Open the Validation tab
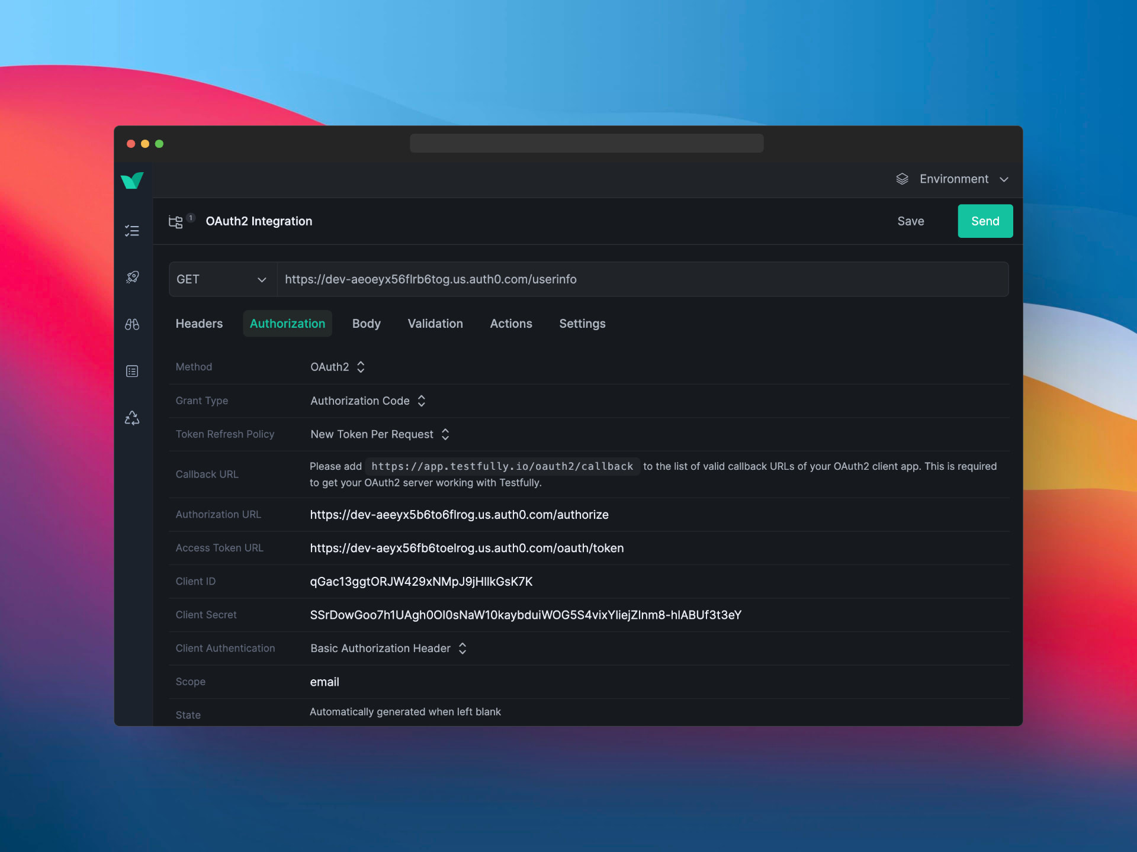1137x852 pixels. [x=435, y=324]
